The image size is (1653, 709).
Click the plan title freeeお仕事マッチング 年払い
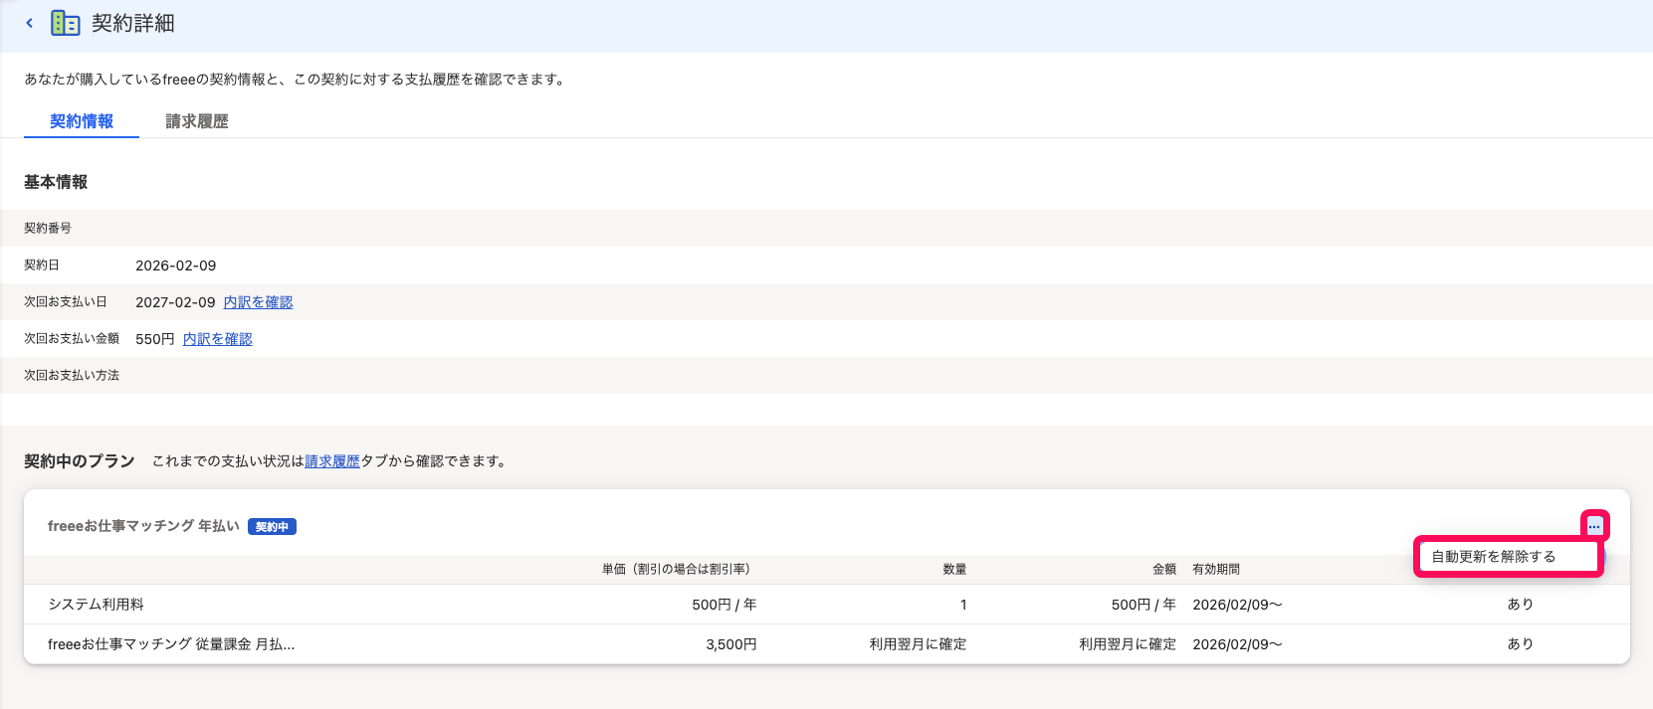[143, 526]
